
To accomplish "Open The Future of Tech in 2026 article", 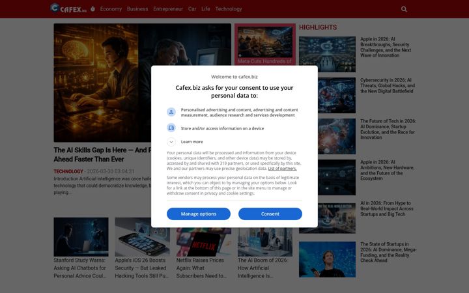I will pyautogui.click(x=388, y=129).
